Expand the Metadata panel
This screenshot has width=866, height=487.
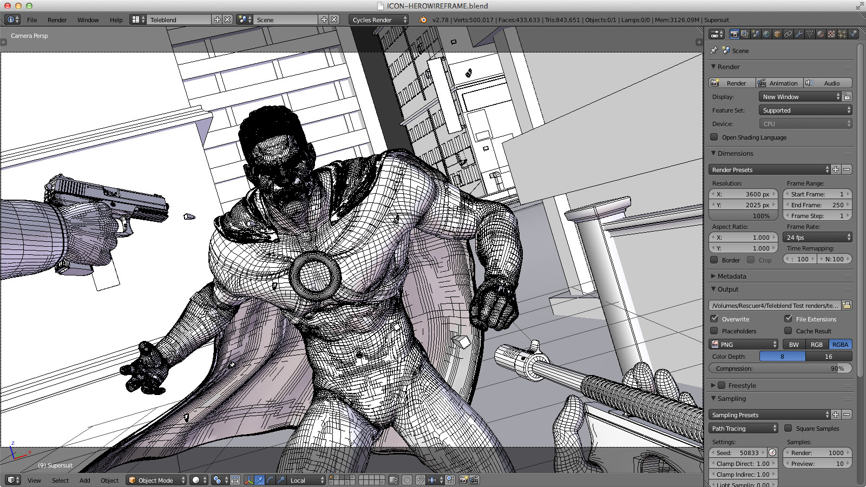pos(731,276)
